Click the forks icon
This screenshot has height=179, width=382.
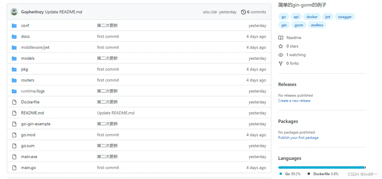(x=281, y=63)
